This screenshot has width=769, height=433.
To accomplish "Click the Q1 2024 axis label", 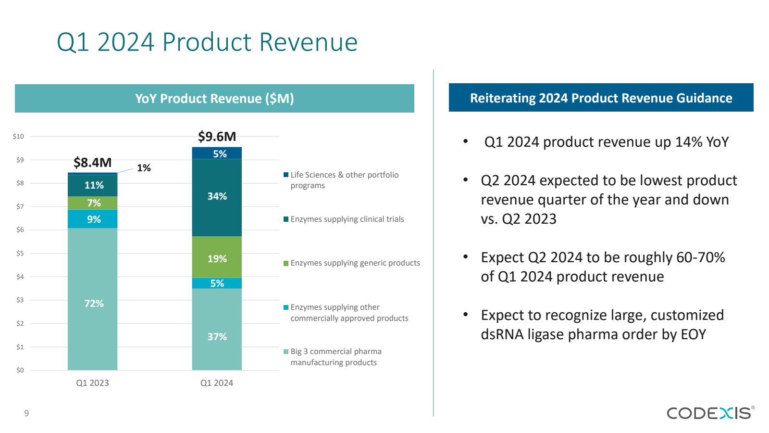I will pyautogui.click(x=217, y=383).
